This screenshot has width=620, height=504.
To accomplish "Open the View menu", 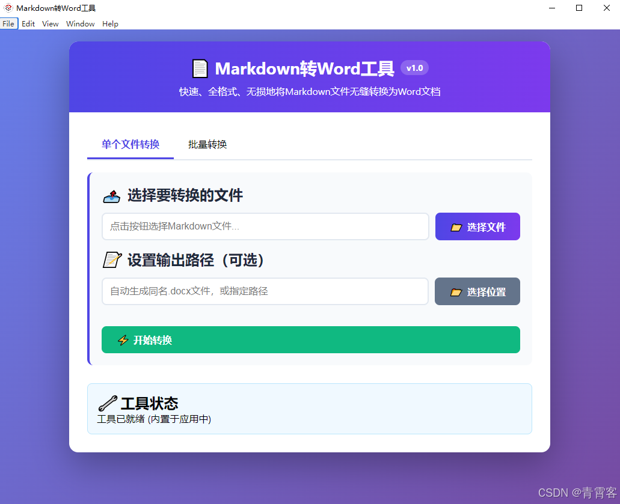I will pyautogui.click(x=50, y=23).
